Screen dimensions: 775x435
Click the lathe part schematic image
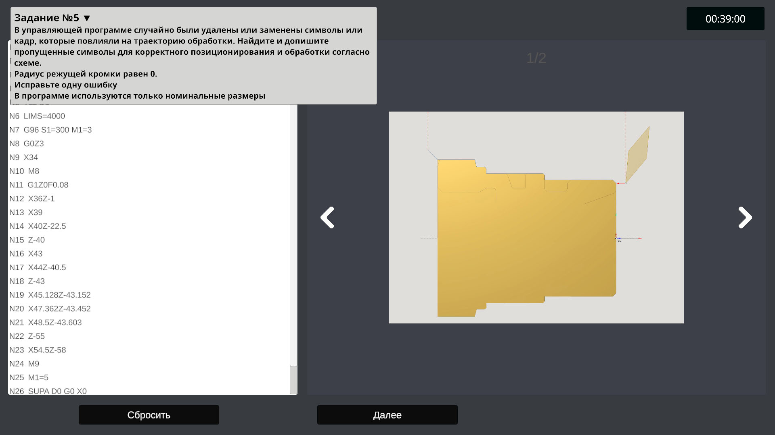click(x=536, y=217)
